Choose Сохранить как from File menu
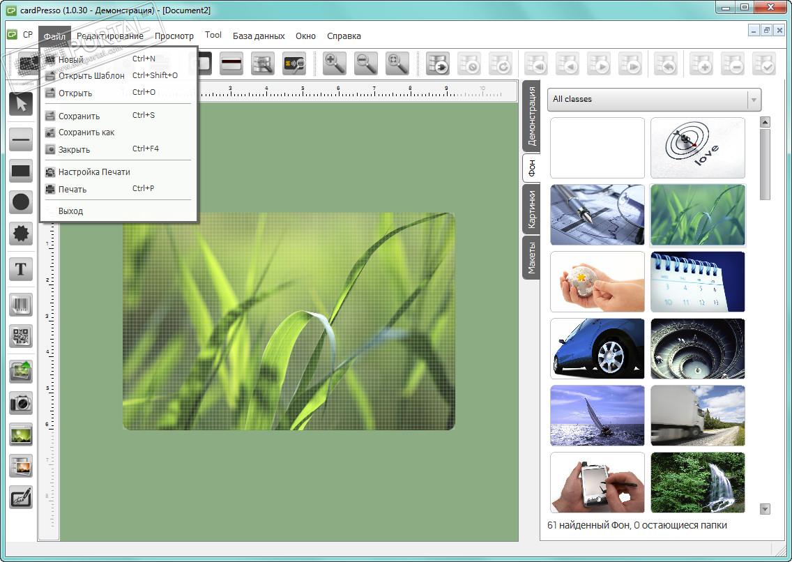This screenshot has width=792, height=562. point(86,132)
